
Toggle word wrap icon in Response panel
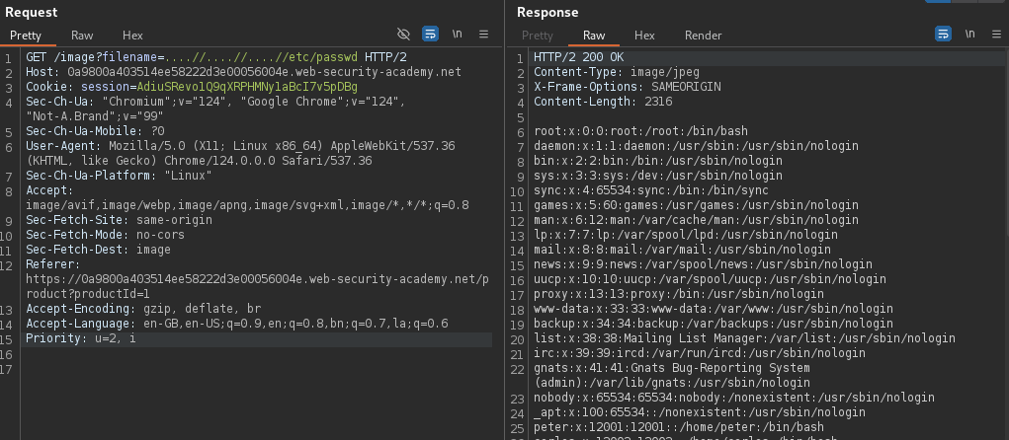944,35
